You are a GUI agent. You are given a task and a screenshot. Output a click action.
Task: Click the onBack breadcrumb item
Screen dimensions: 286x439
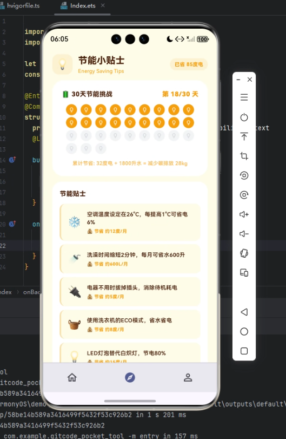pos(31,292)
